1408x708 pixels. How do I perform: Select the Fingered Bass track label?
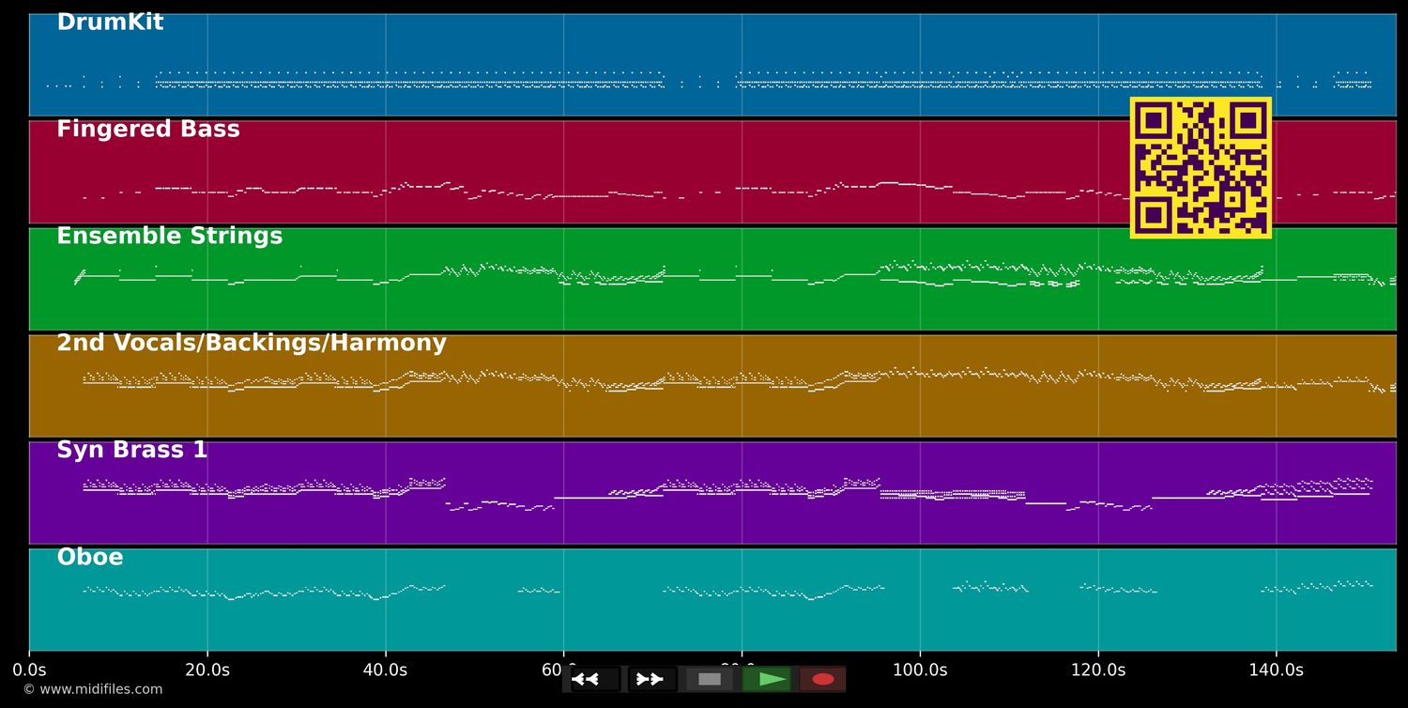coord(148,130)
